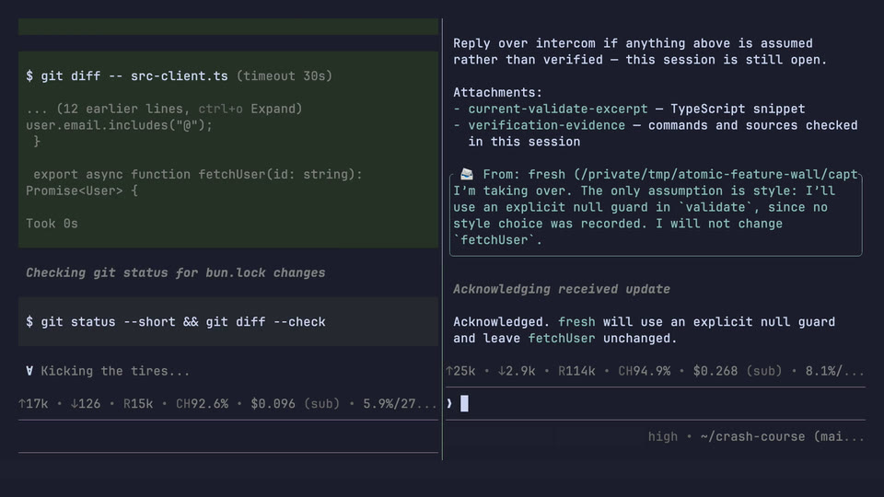Click 'CH94.9%' cache stat in right pane
The width and height of the screenshot is (884, 497).
click(645, 371)
